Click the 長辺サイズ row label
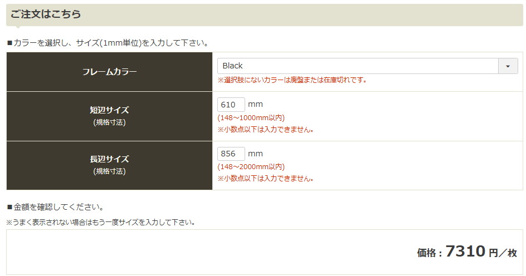 coord(109,159)
